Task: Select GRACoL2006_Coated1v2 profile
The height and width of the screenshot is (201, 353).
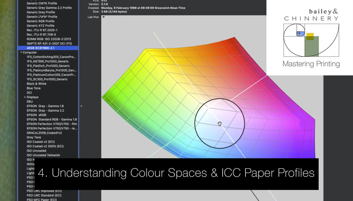Action: tap(44, 133)
